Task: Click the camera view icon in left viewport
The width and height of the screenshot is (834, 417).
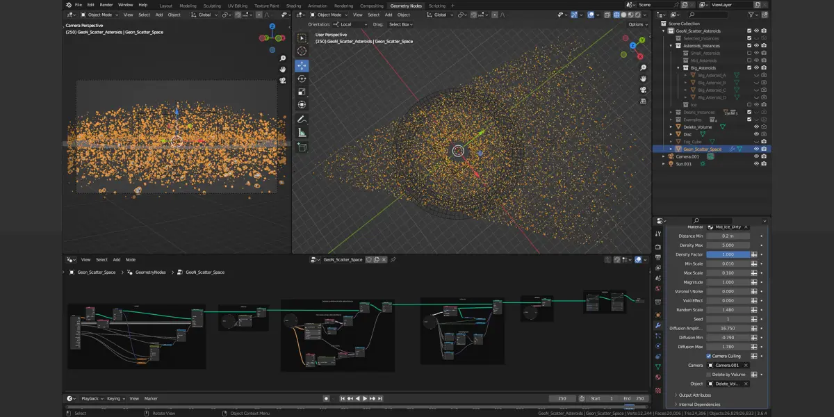Action: 283,81
